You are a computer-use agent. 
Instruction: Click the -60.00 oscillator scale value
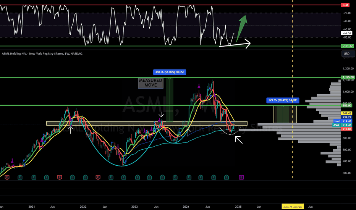pos(347,29)
